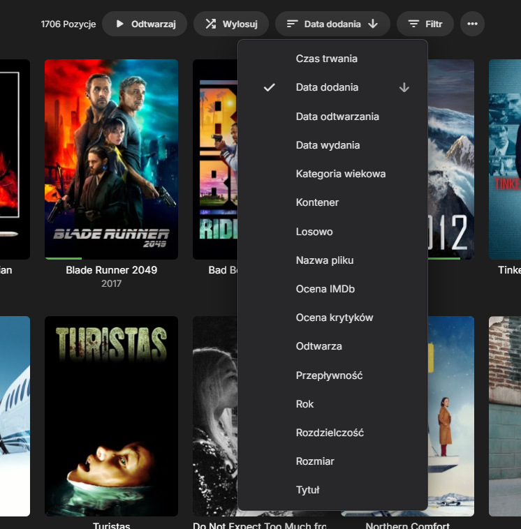The width and height of the screenshot is (521, 529).
Task: Shuffle the library with the Wylosuj button
Action: click(231, 24)
